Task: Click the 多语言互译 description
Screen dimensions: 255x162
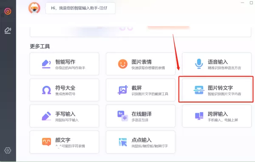Action: tap(140, 120)
